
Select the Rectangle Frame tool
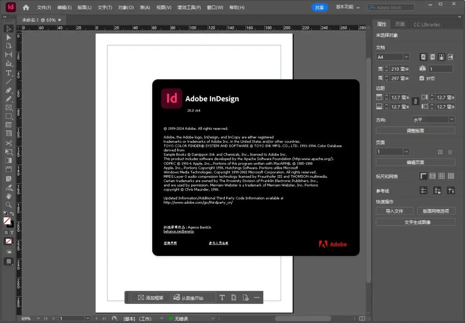(x=9, y=108)
